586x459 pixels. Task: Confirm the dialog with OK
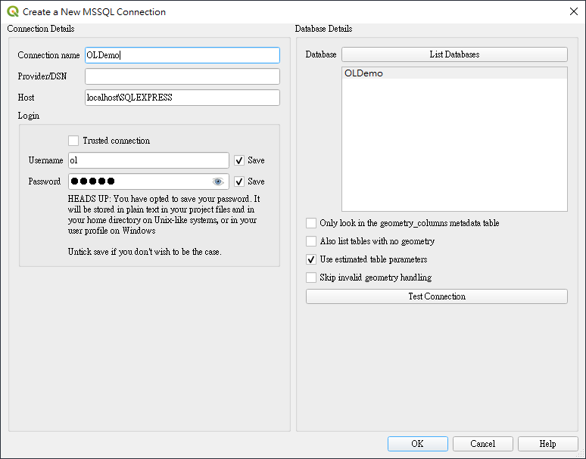(417, 444)
